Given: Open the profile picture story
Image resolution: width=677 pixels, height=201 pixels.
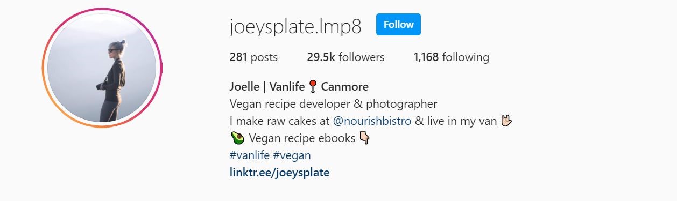Looking at the screenshot, I should (x=102, y=68).
